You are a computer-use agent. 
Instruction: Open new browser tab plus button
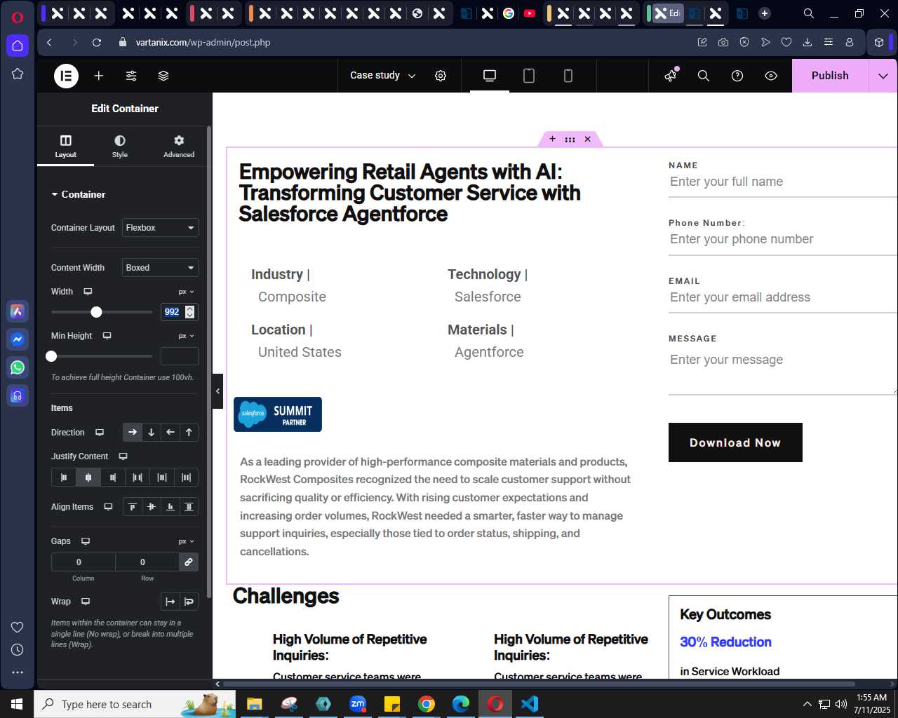point(765,13)
